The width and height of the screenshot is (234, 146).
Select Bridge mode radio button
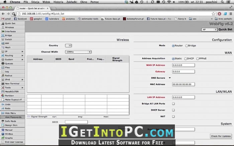coord(187,46)
